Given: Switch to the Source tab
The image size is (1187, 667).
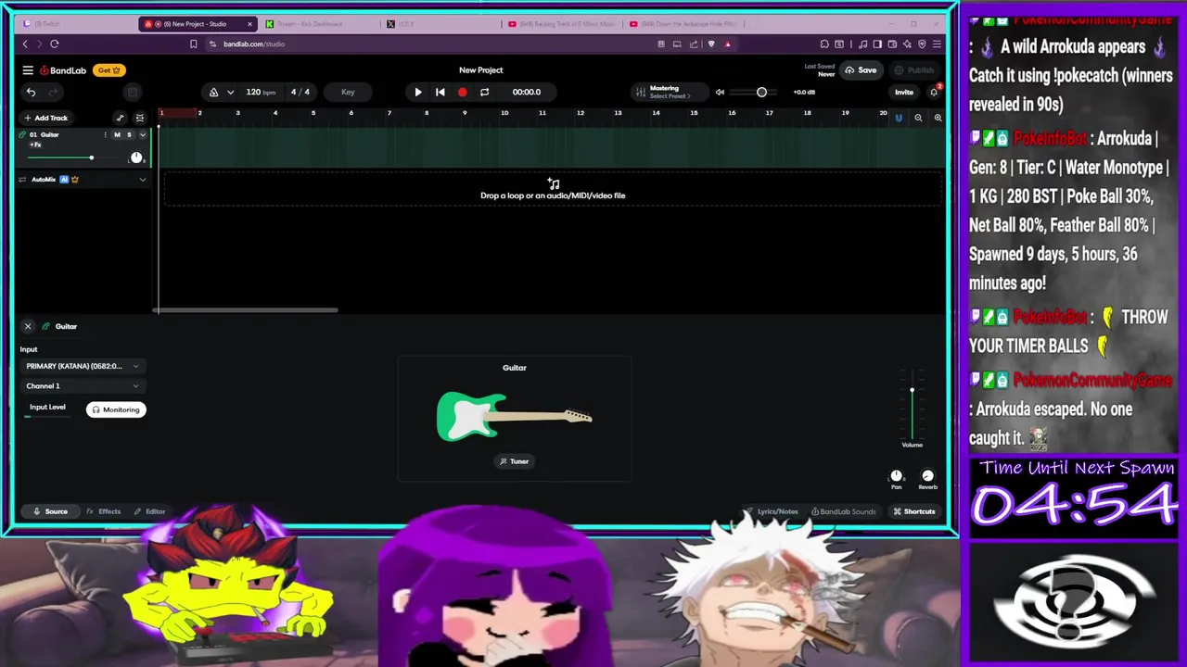Looking at the screenshot, I should (x=50, y=511).
